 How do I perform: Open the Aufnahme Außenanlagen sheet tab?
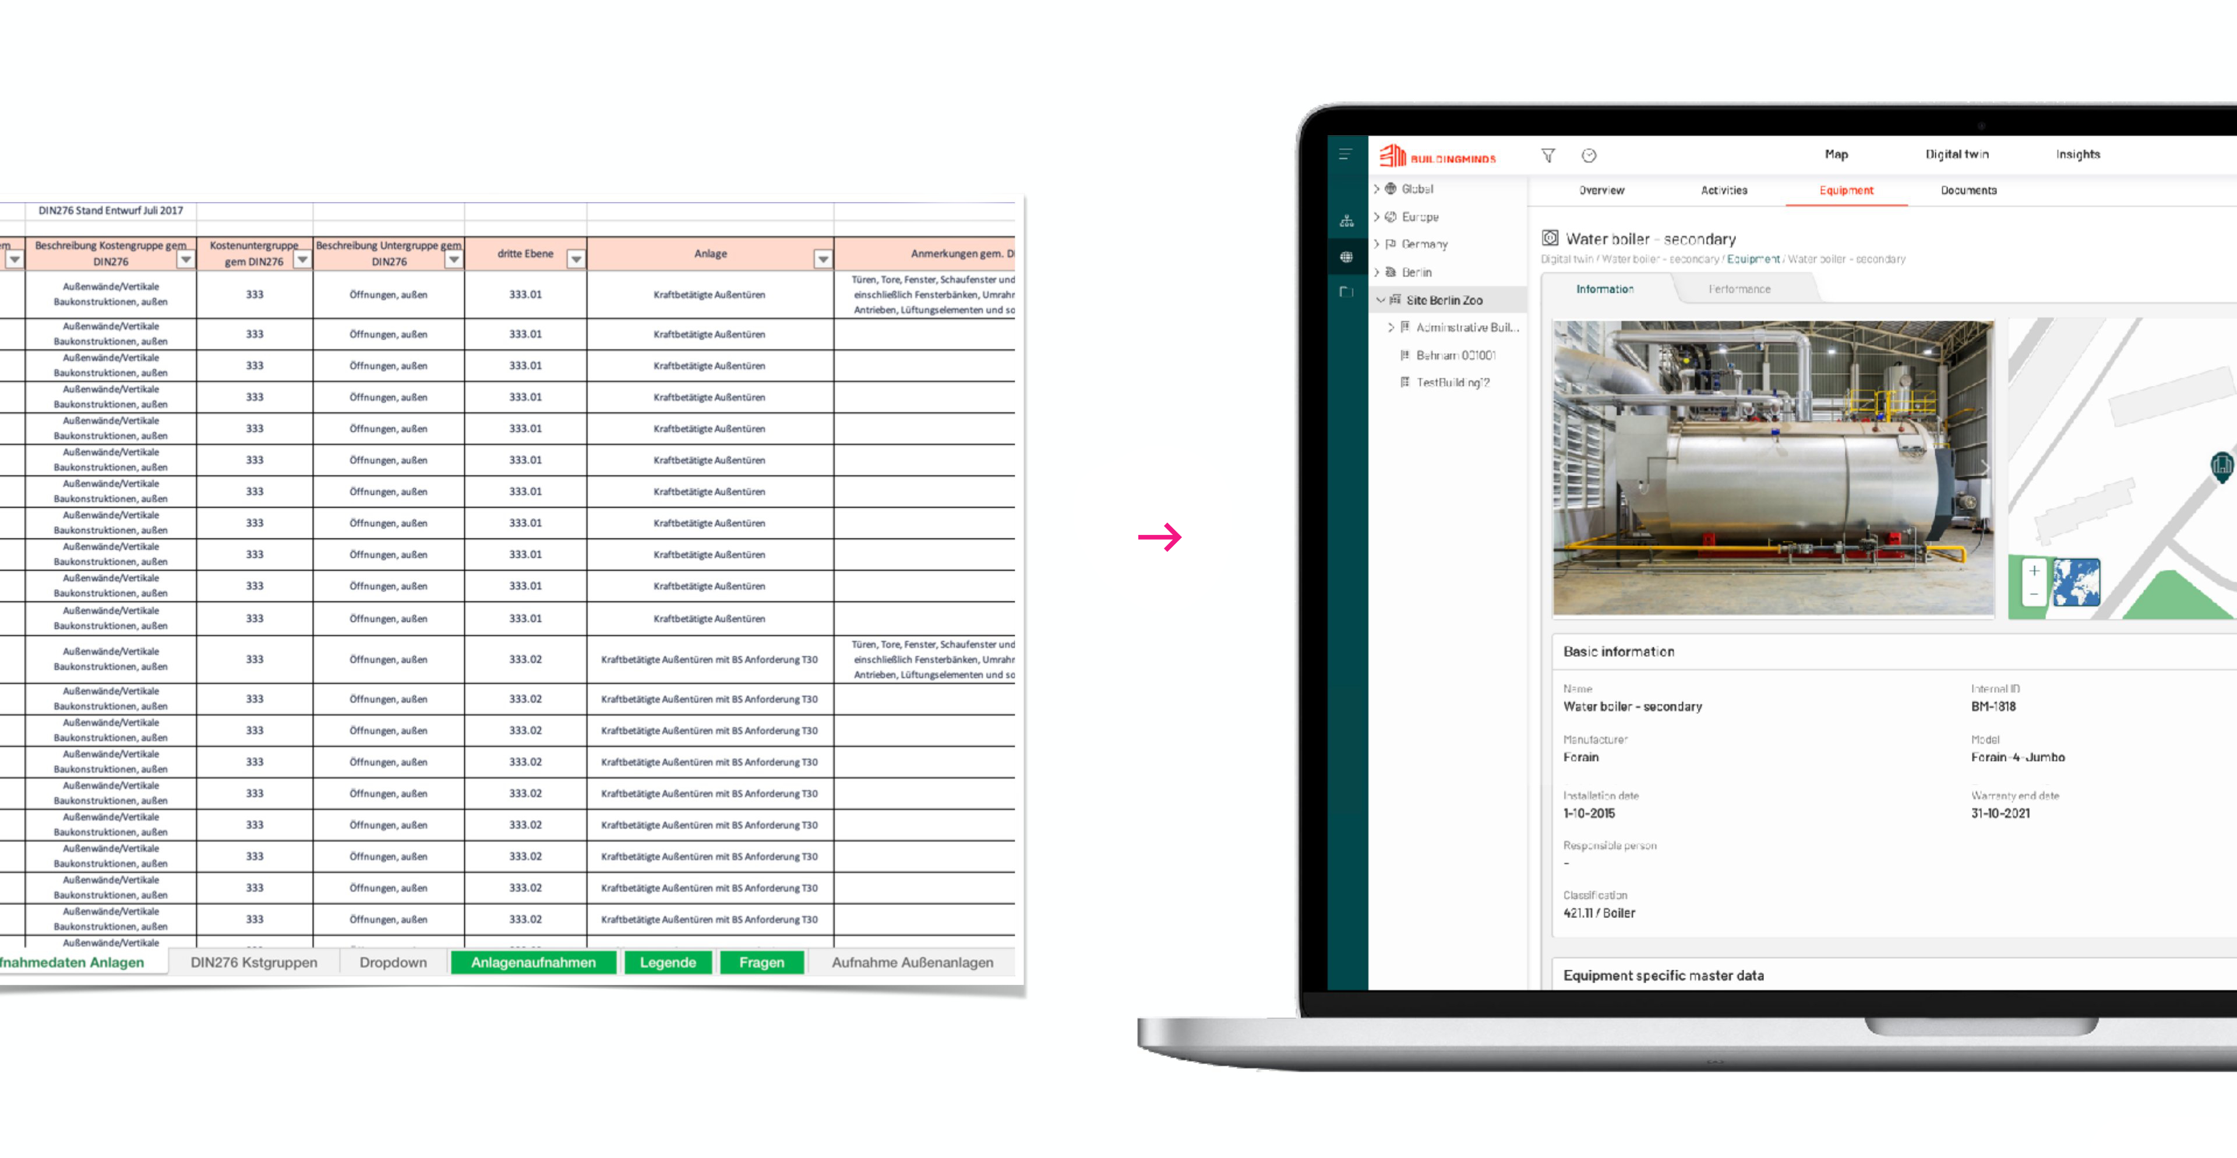click(912, 962)
